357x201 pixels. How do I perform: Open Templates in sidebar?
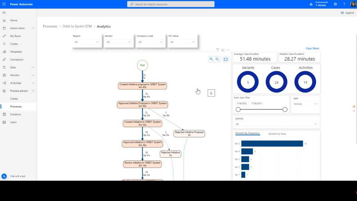tap(16, 52)
